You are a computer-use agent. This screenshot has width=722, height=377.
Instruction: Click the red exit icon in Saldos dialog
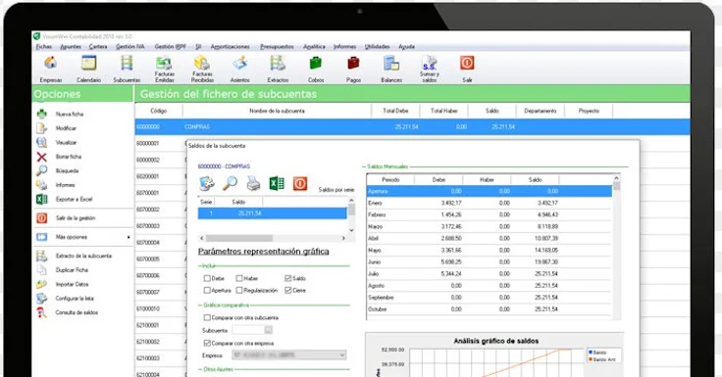[300, 184]
